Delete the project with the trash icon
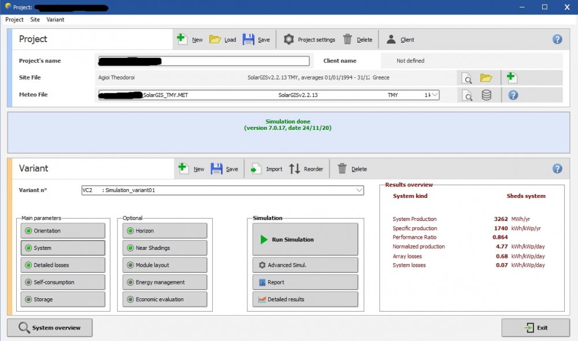578x341 pixels. [347, 39]
